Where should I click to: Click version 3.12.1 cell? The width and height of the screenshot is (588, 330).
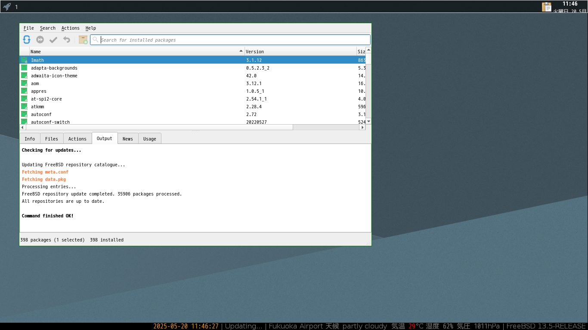point(254,83)
